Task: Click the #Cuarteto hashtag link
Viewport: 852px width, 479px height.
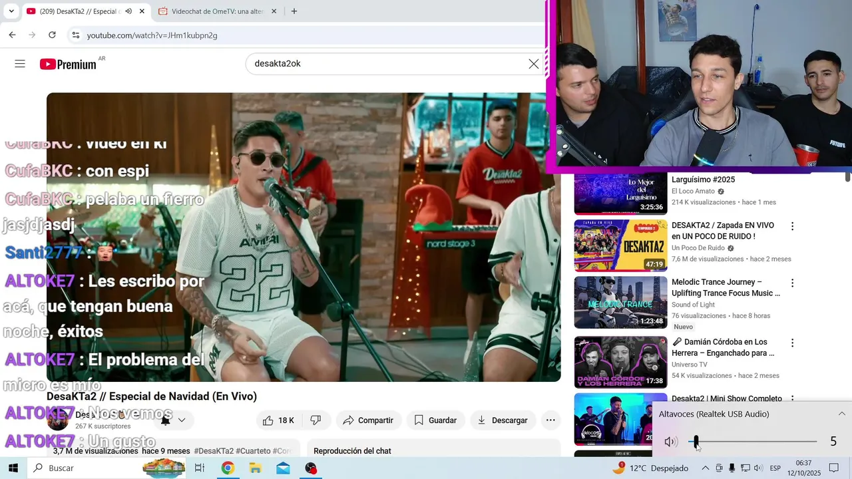Action: [253, 451]
